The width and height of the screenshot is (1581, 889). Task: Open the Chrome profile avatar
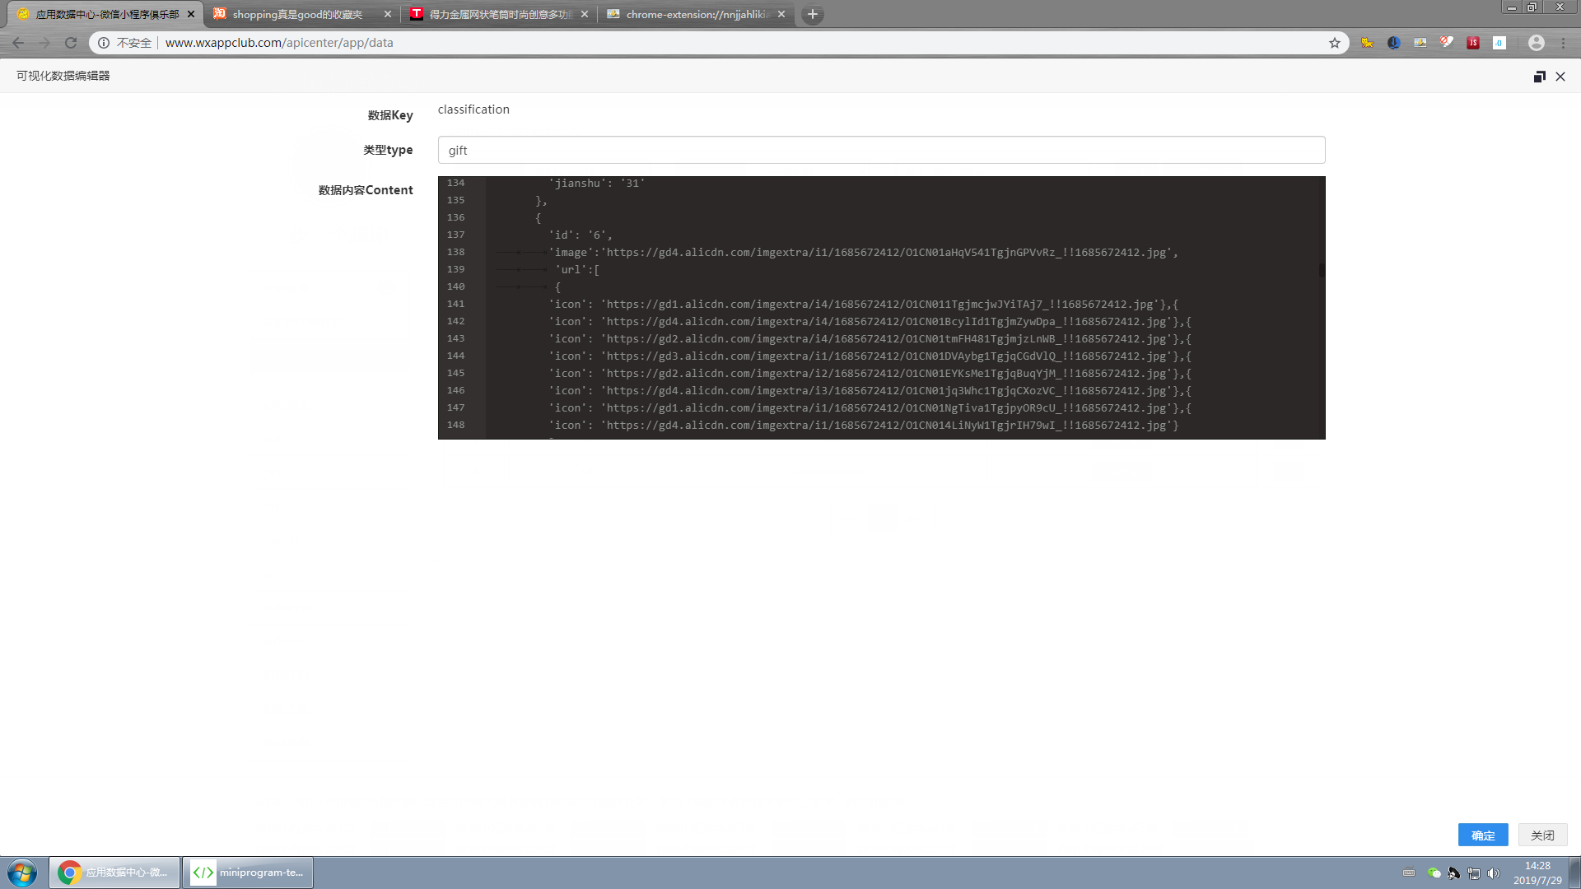1536,43
